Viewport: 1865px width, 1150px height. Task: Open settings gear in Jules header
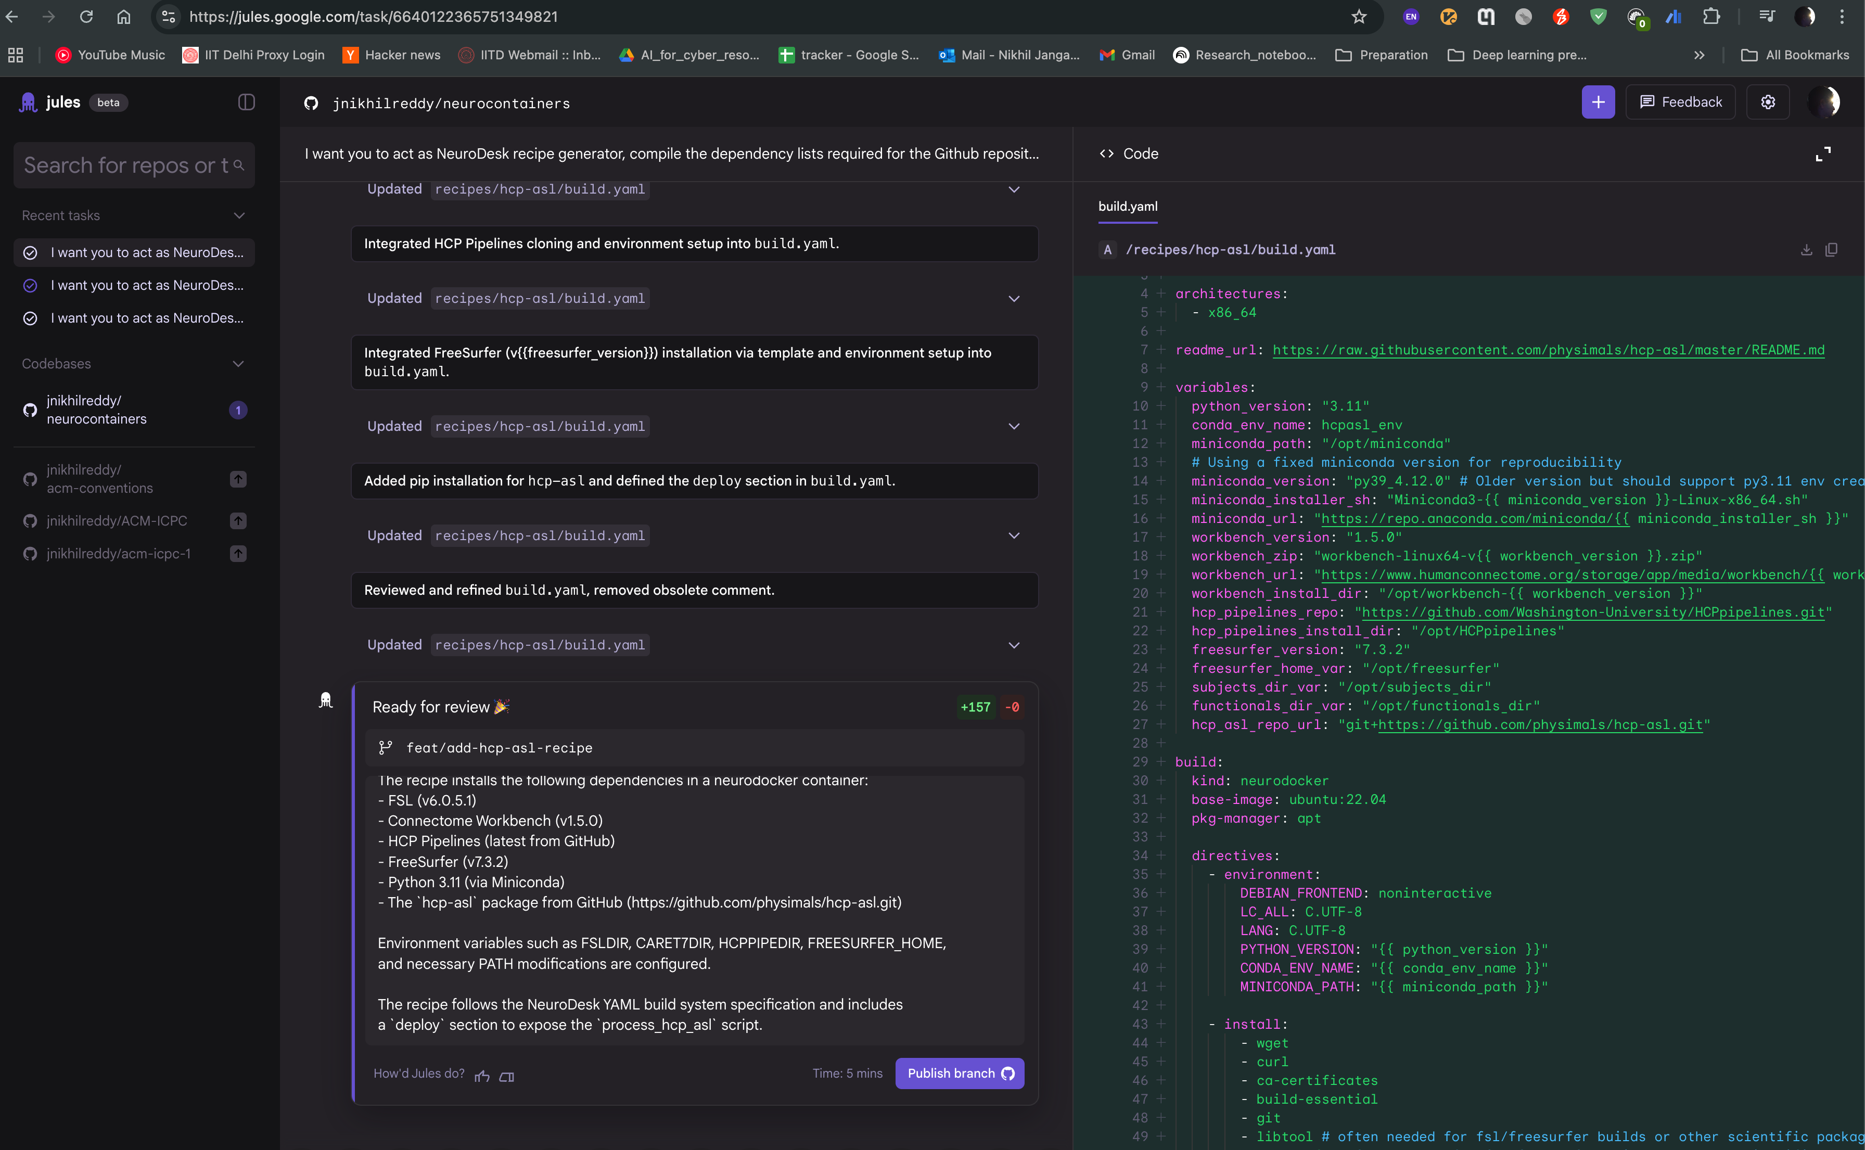tap(1768, 102)
